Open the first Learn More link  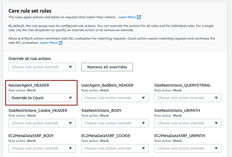click(x=127, y=17)
